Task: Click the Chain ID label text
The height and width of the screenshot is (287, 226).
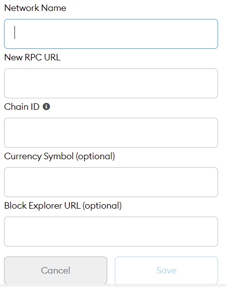Action: pyautogui.click(x=22, y=107)
